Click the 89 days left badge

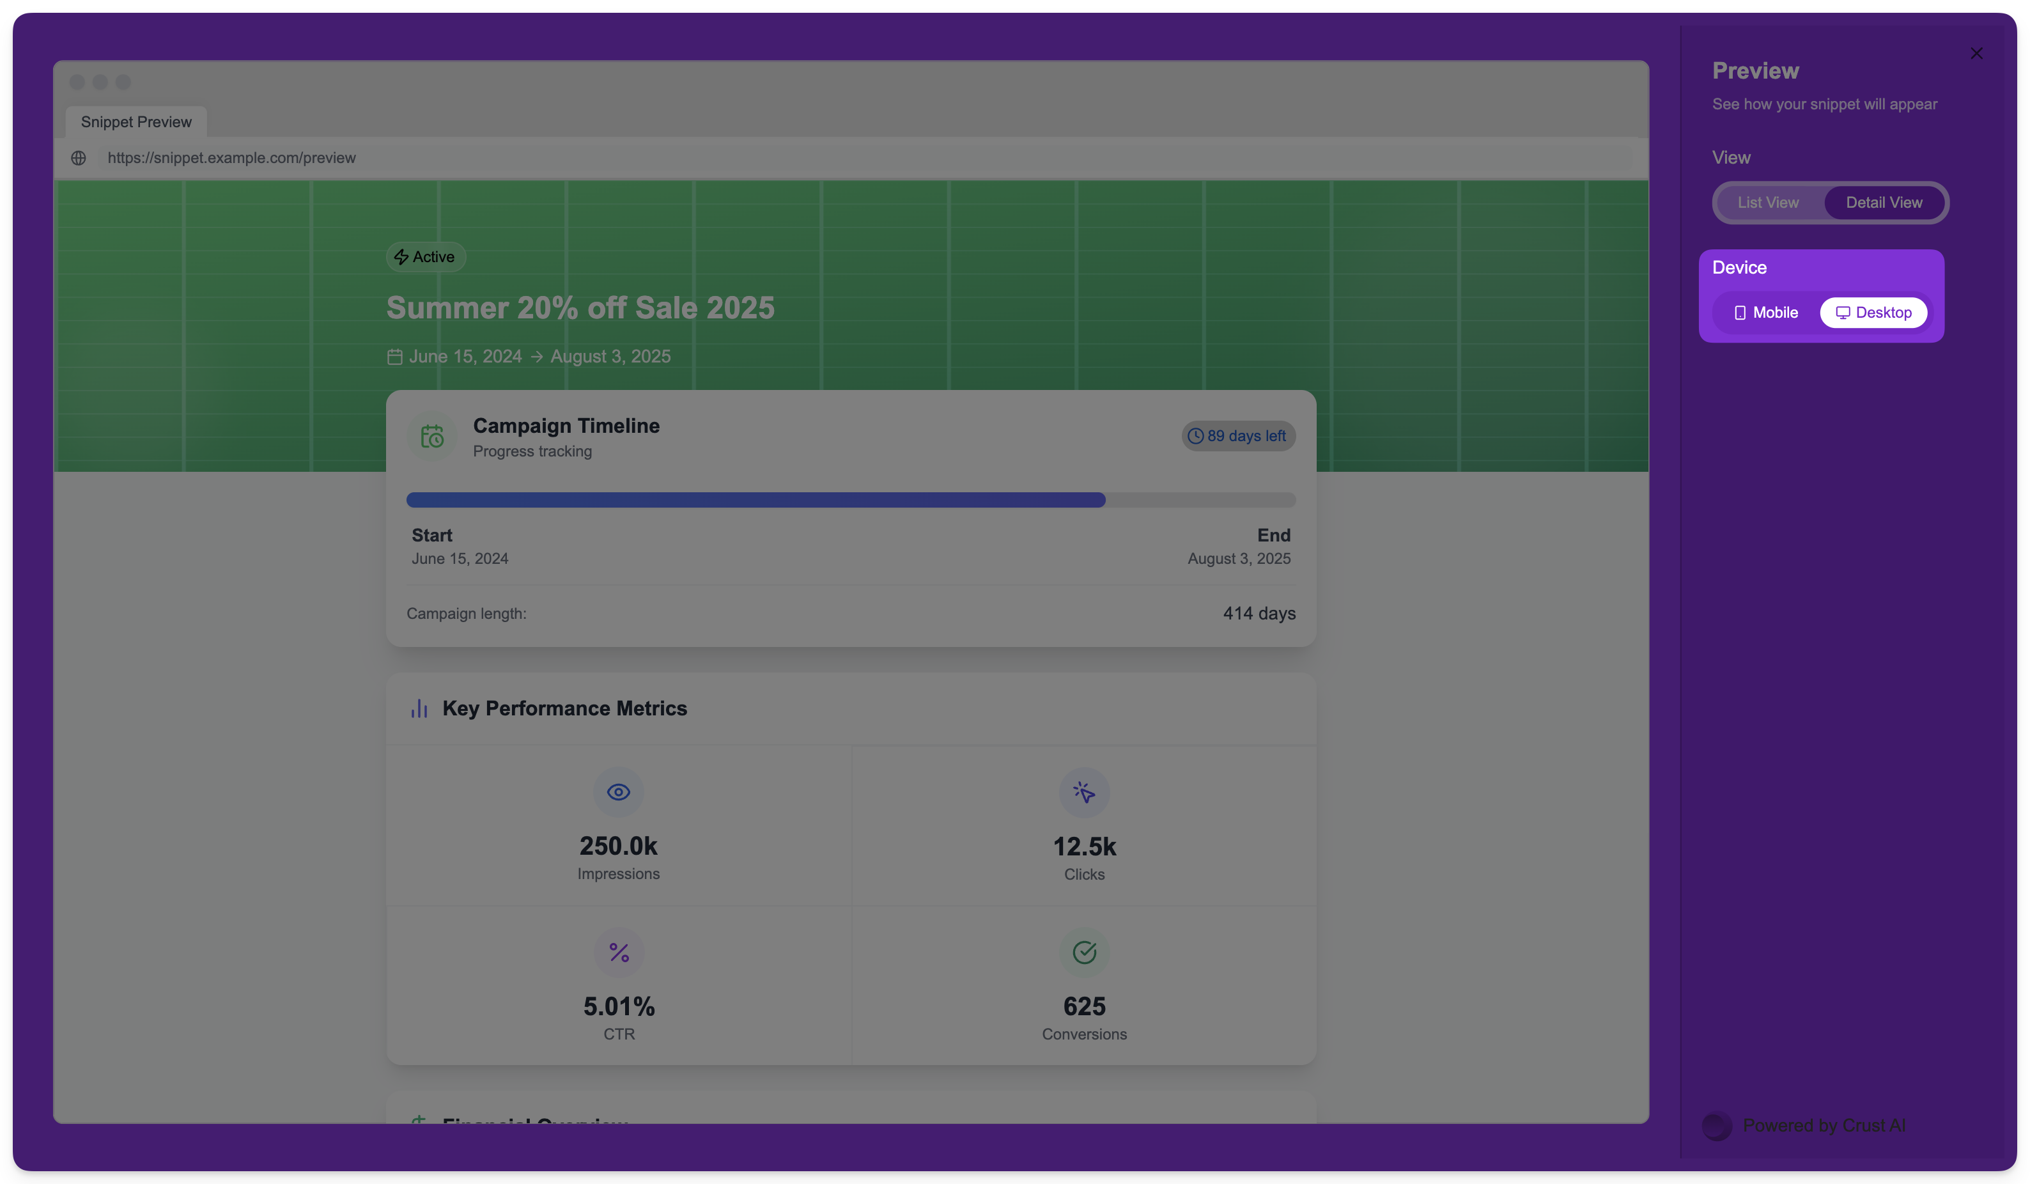[x=1237, y=436]
